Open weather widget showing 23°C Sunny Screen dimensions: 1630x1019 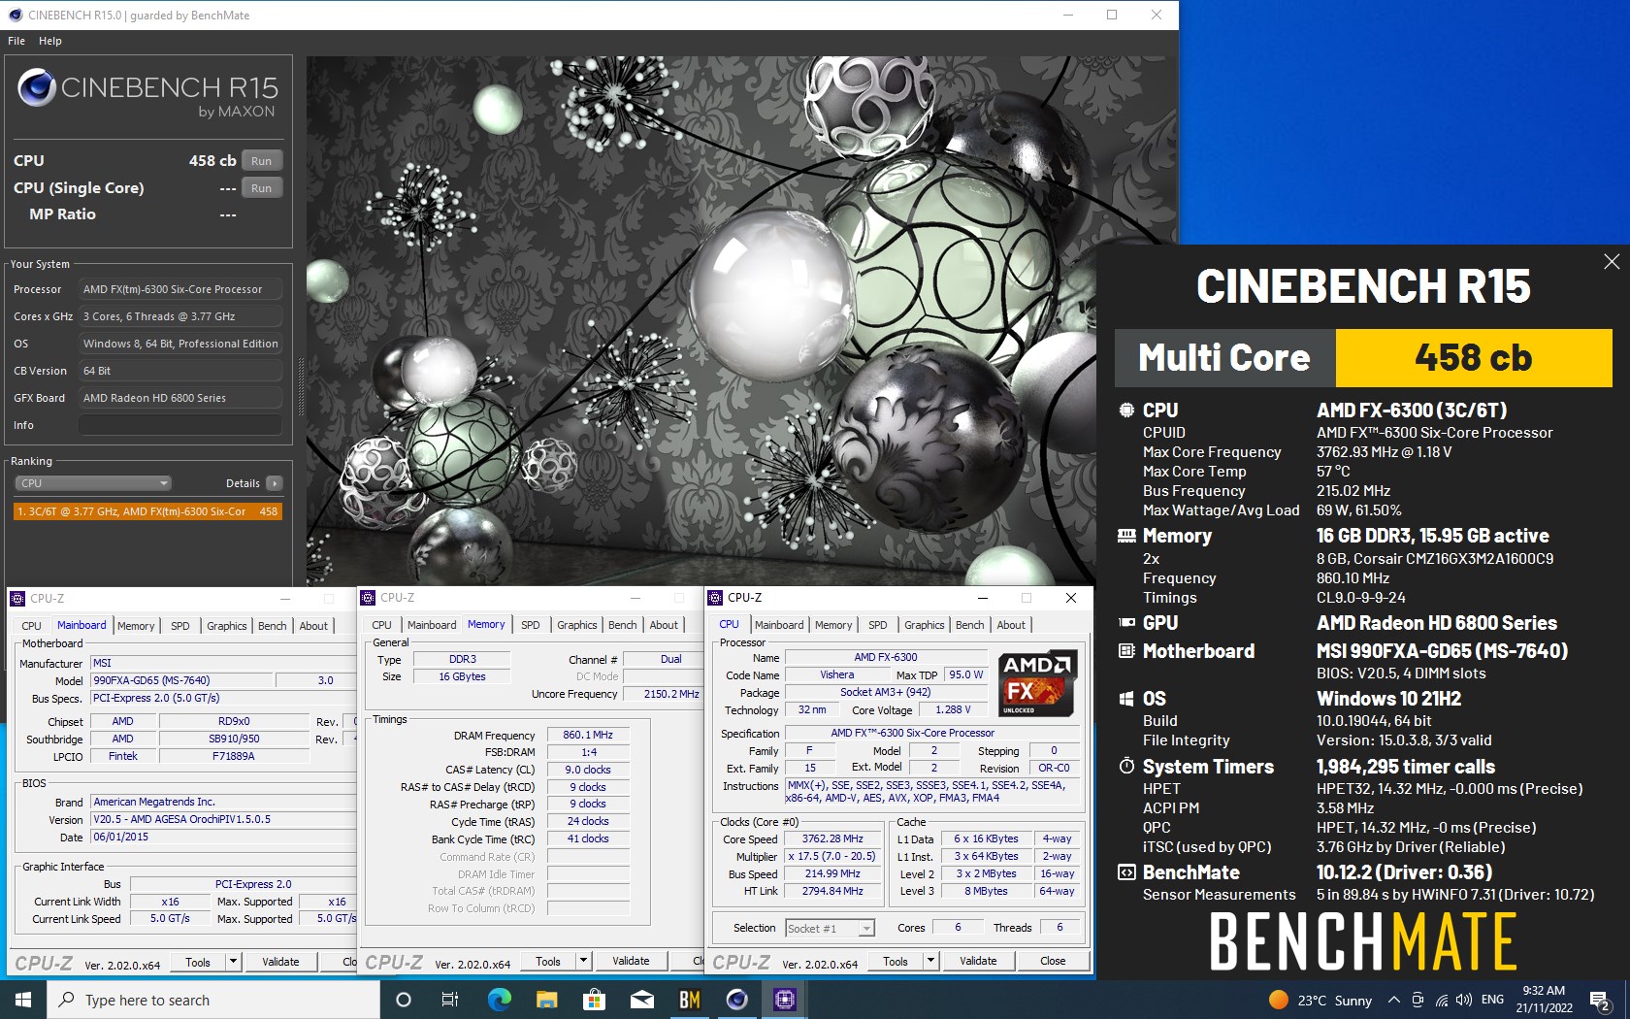pos(1320,1000)
